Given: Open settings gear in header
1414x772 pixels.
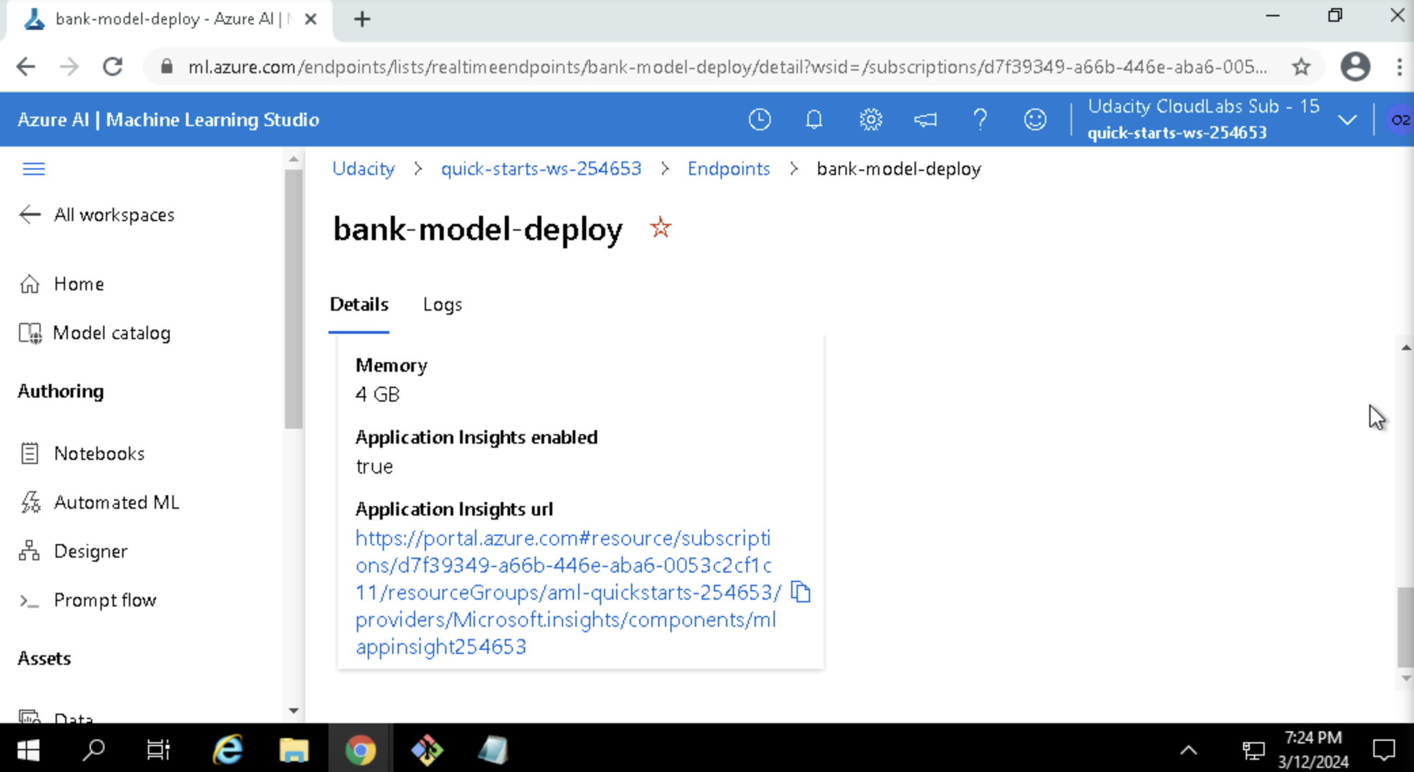Looking at the screenshot, I should click(871, 120).
